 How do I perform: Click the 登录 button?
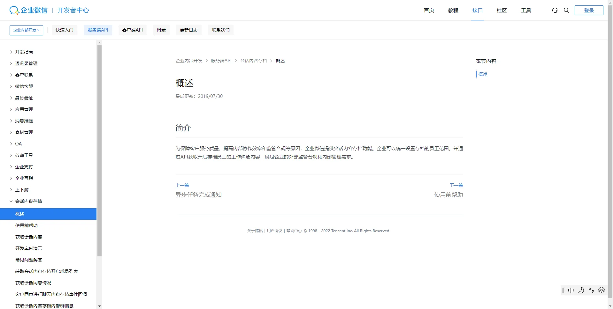[x=589, y=10]
